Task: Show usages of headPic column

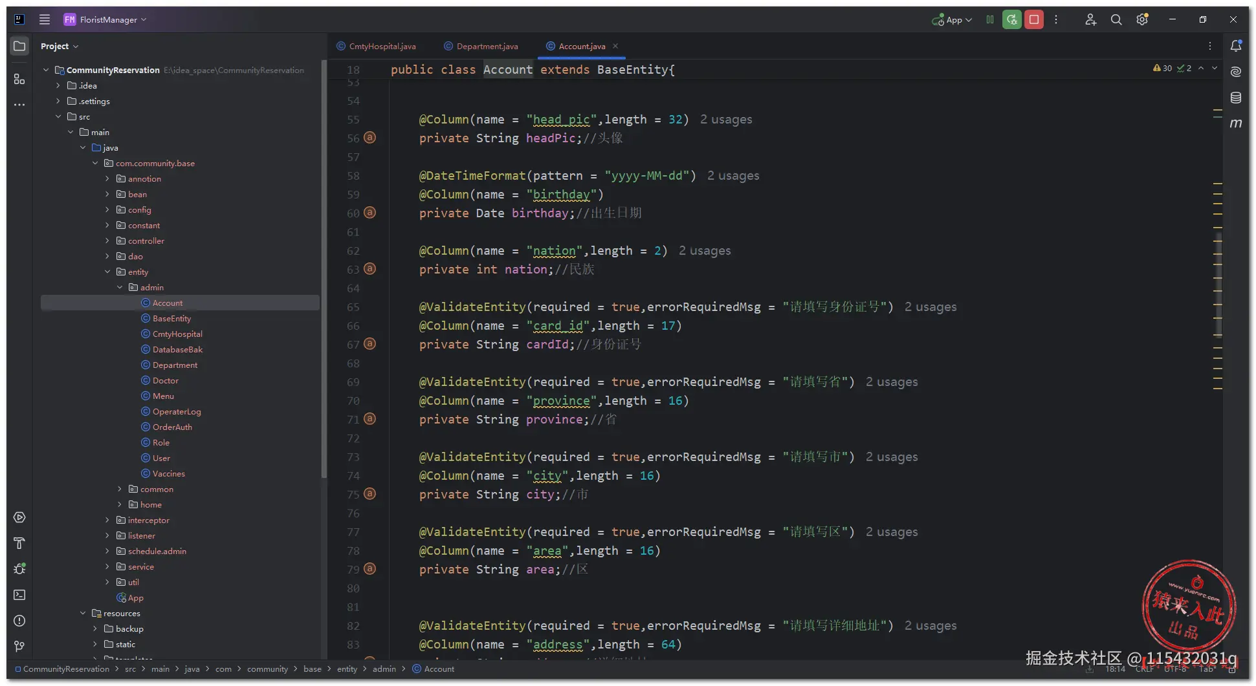Action: point(726,120)
